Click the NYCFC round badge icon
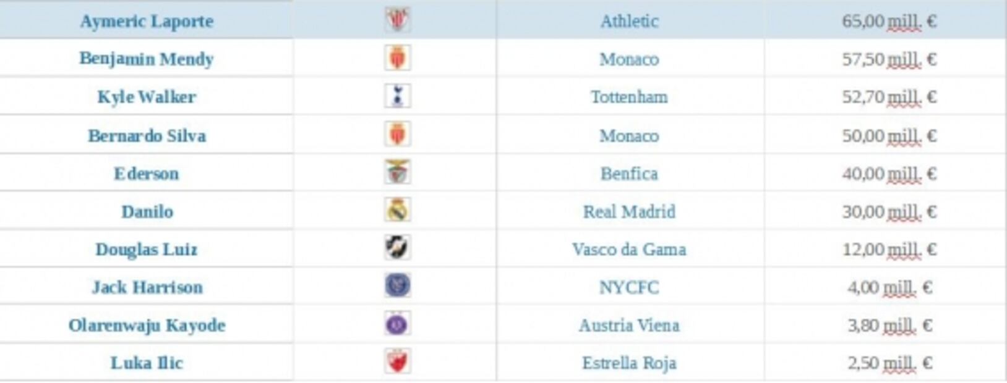This screenshot has width=1007, height=383. tap(397, 286)
